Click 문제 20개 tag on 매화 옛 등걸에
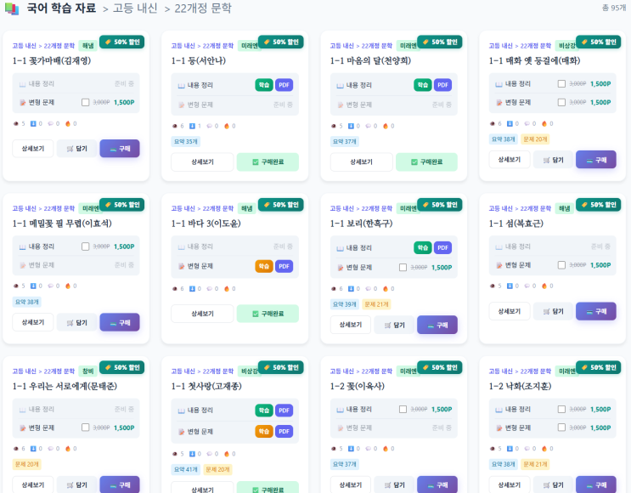This screenshot has height=493, width=631. point(535,139)
